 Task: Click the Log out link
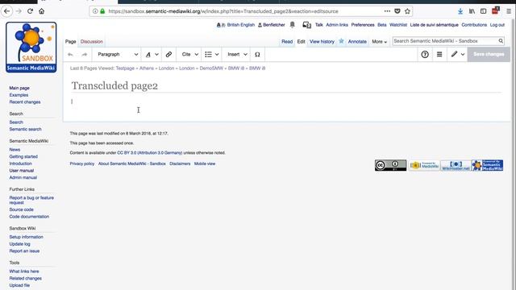pos(497,25)
